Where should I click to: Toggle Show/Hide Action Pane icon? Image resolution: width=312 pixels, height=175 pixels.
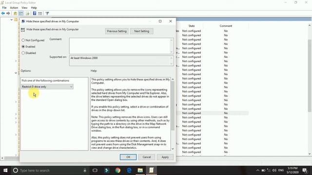coord(40,13)
